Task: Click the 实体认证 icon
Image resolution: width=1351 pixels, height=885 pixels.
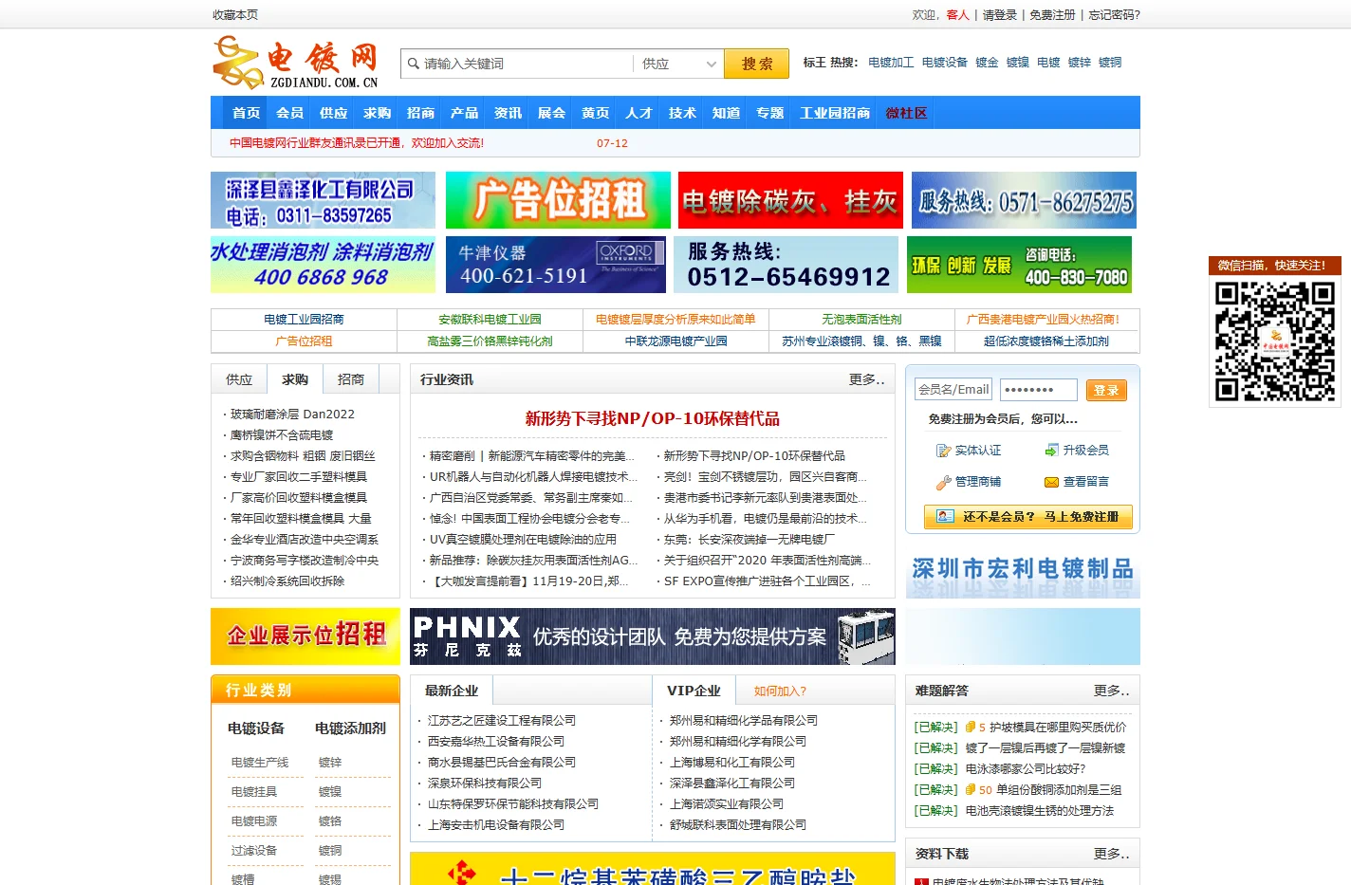Action: coord(943,451)
